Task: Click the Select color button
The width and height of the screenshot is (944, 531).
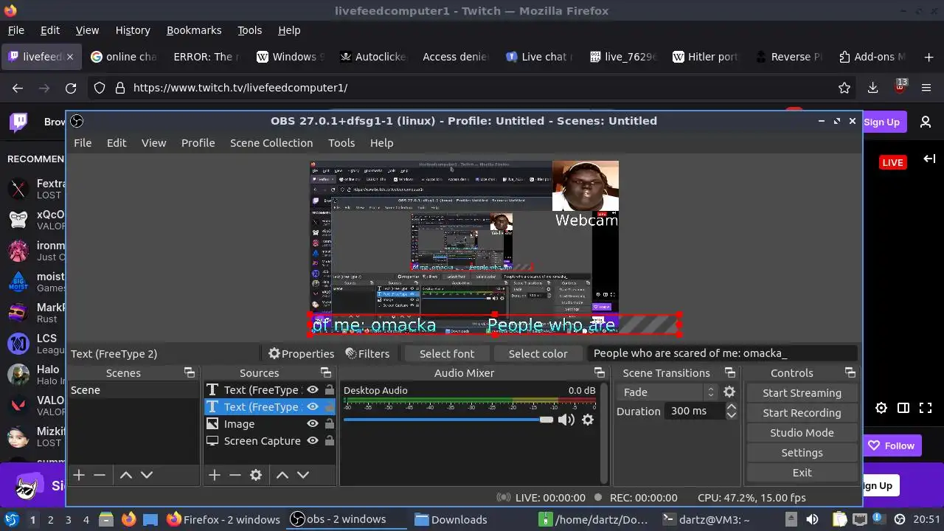Action: [x=538, y=354]
